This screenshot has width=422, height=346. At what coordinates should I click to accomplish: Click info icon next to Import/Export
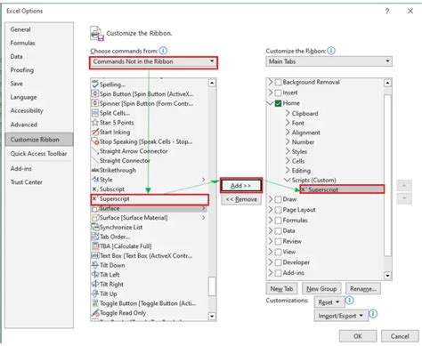coord(373,314)
